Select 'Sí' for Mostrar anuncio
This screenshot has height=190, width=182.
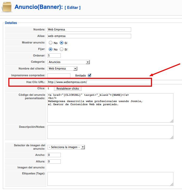pos(62,43)
